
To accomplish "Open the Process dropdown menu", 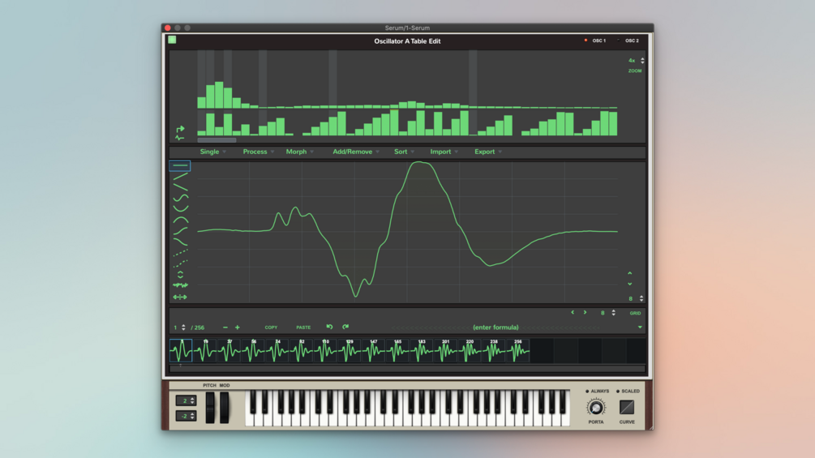I will click(x=258, y=152).
